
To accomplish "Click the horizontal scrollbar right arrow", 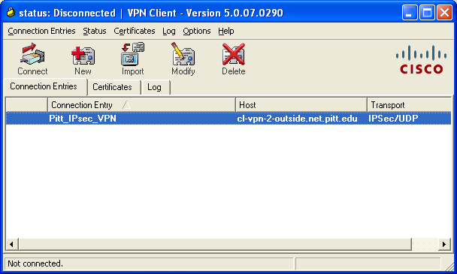I will [444, 244].
